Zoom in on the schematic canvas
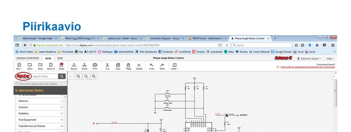Viewport: 351px width, 132px height. pyautogui.click(x=78, y=76)
